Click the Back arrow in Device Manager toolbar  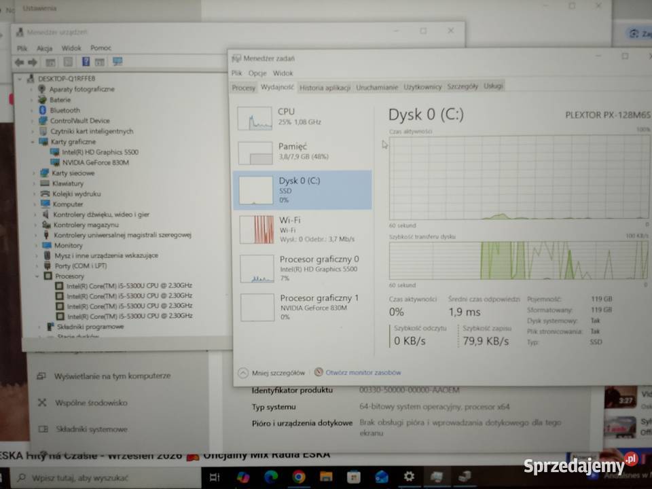pyautogui.click(x=19, y=62)
